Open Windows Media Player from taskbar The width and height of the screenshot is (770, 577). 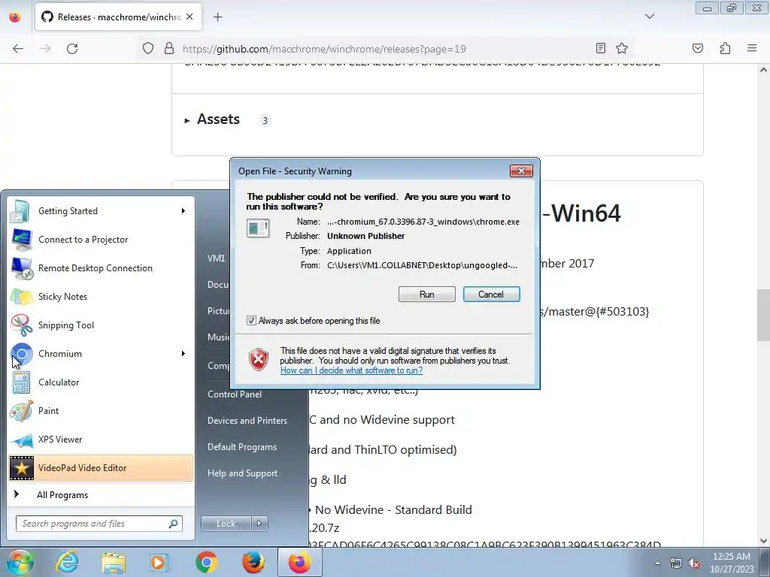[159, 562]
